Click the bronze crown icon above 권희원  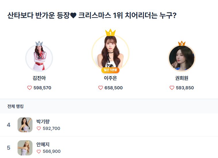[181, 44]
